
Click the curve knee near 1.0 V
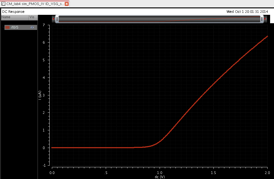[160, 142]
